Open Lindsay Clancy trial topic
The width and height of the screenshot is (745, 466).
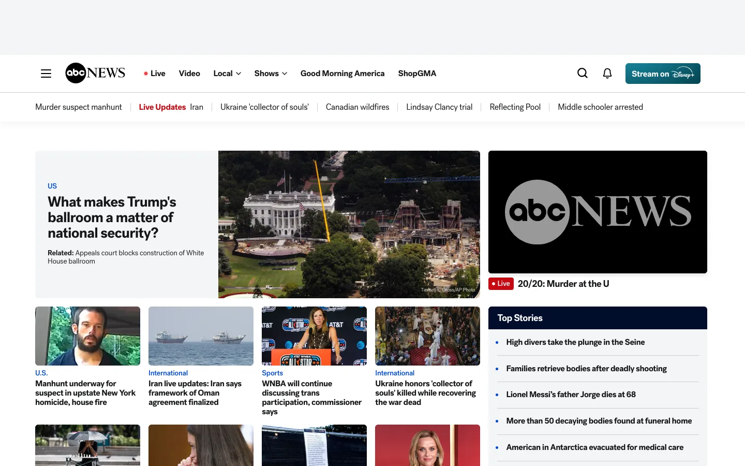(439, 107)
